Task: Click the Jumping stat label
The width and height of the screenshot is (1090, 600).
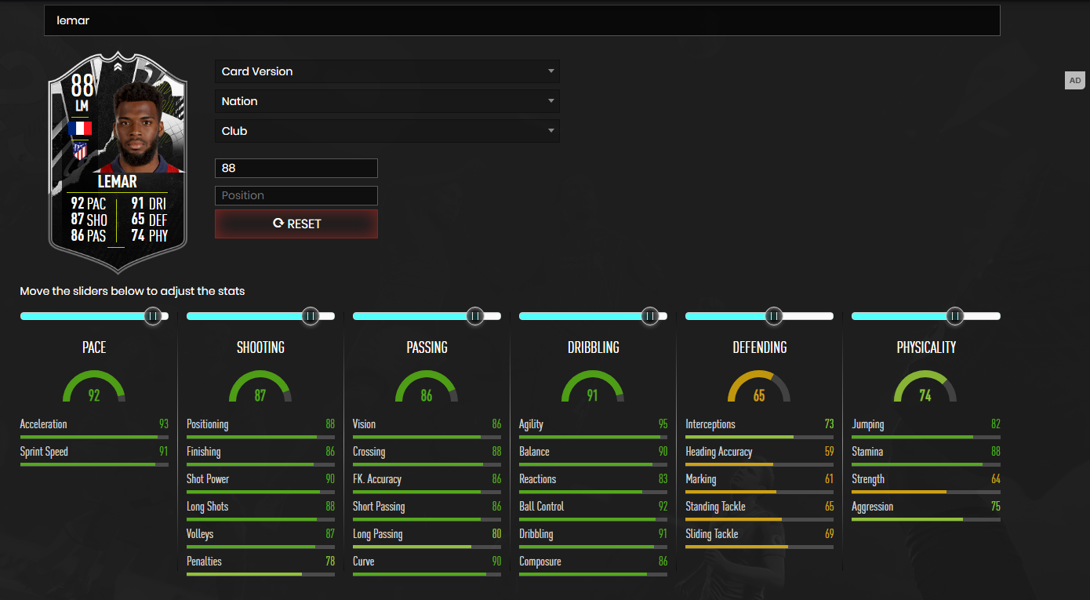Action: pos(868,424)
